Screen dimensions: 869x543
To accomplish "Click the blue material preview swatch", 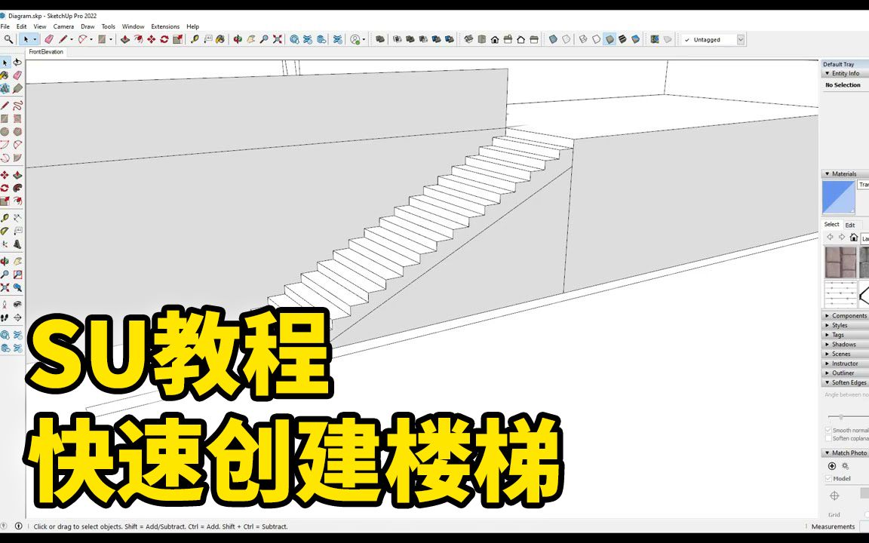I will click(839, 196).
